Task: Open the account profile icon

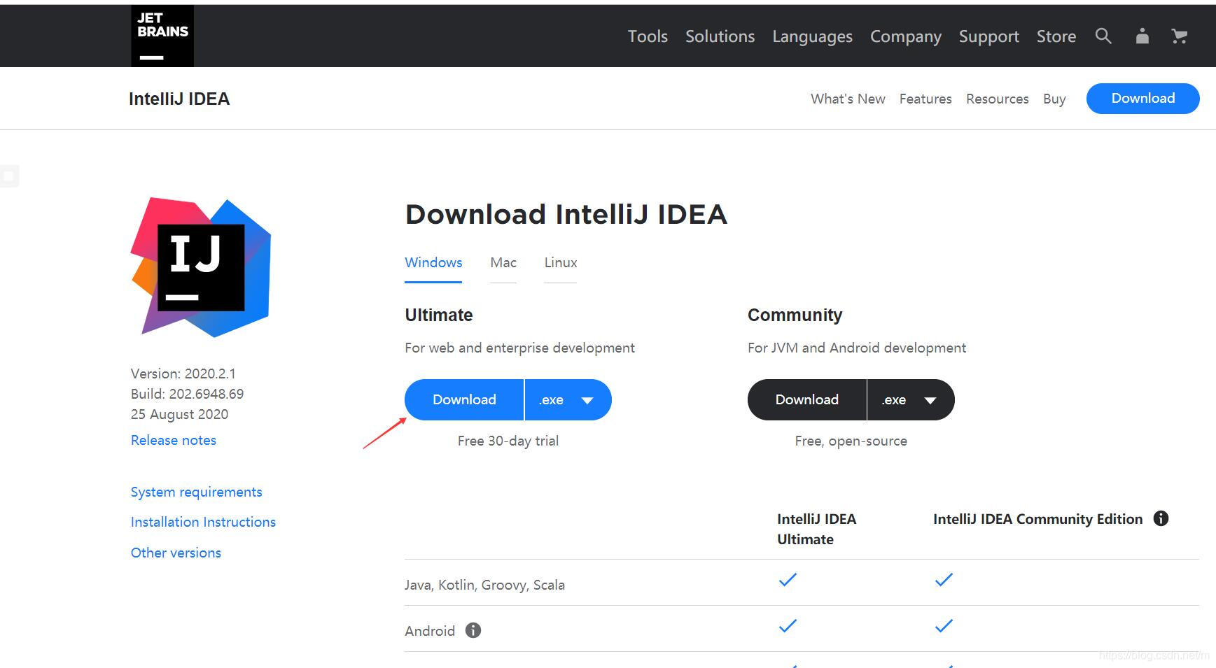Action: coord(1142,36)
